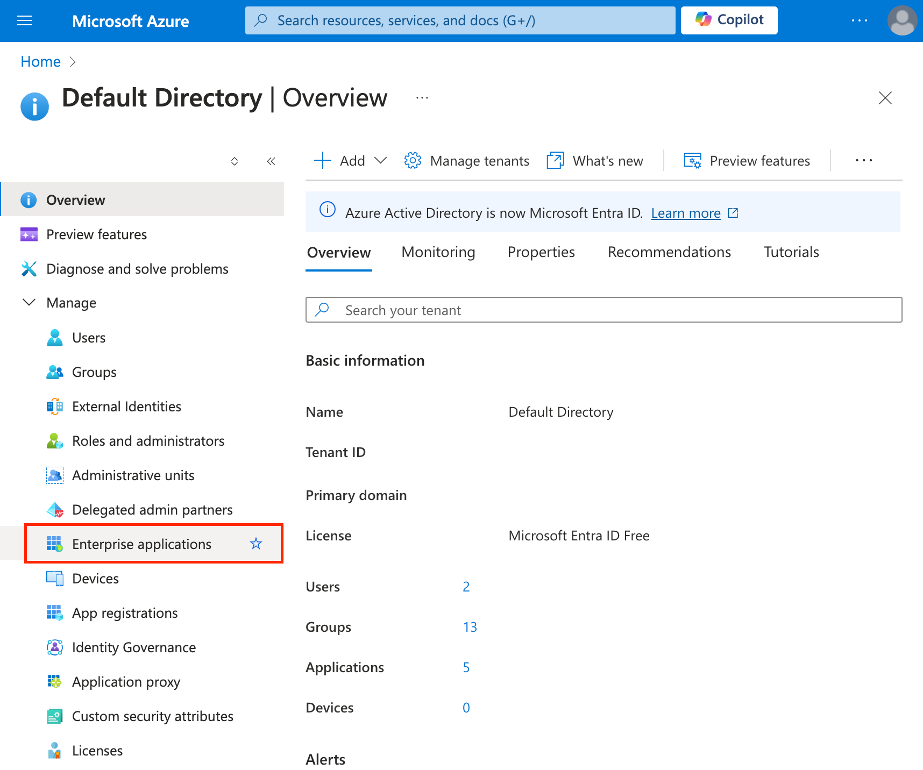Open What's new

(x=595, y=160)
